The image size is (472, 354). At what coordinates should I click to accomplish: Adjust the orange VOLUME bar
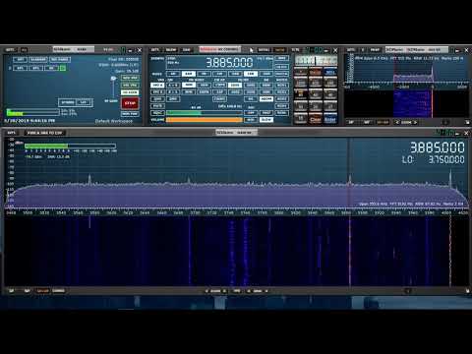(205, 120)
